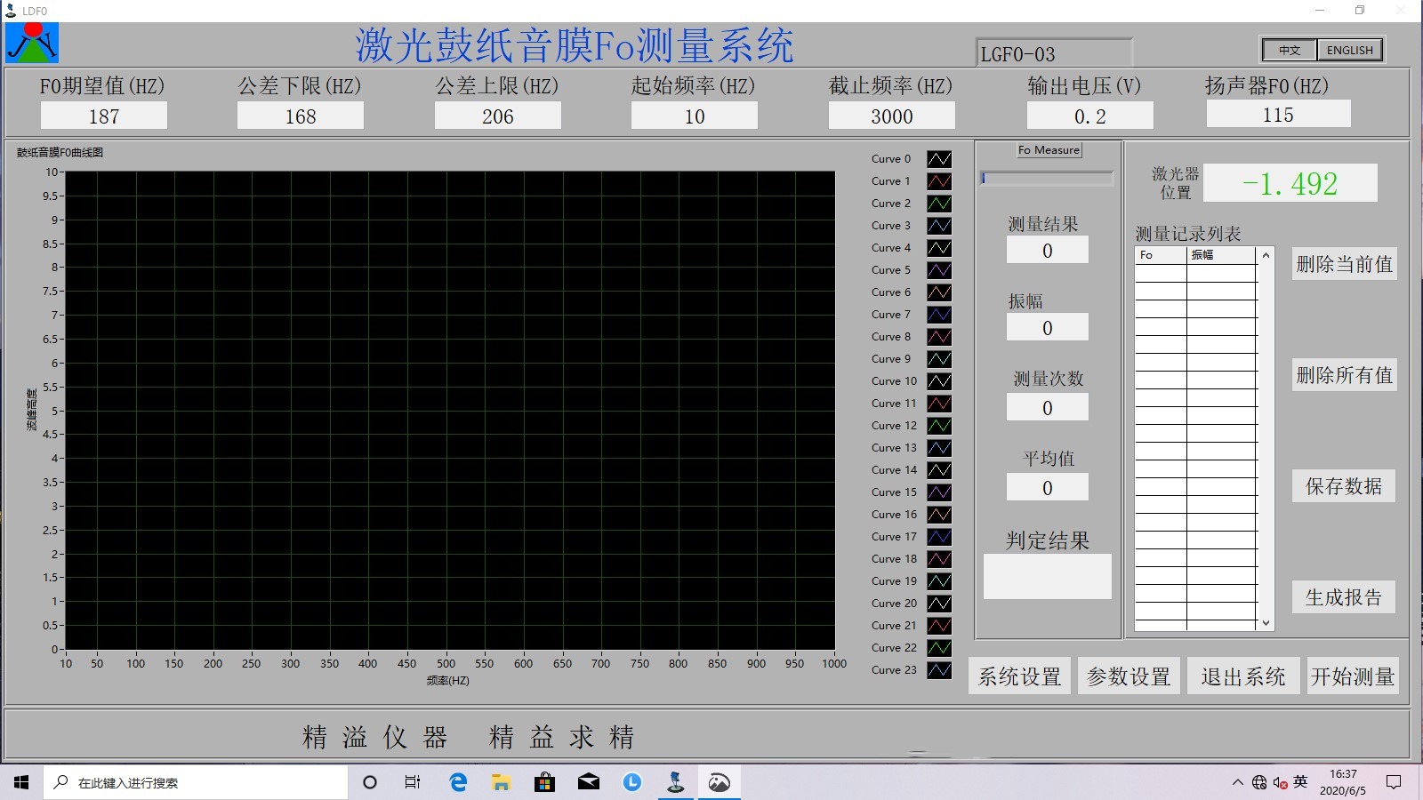This screenshot has height=800, width=1423.
Task: Click the Curve 15 legend plot icon
Action: [x=939, y=492]
